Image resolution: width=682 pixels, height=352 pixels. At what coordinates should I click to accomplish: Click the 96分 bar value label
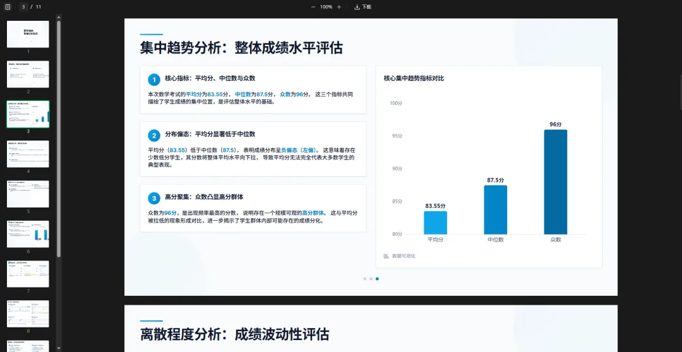coord(556,124)
